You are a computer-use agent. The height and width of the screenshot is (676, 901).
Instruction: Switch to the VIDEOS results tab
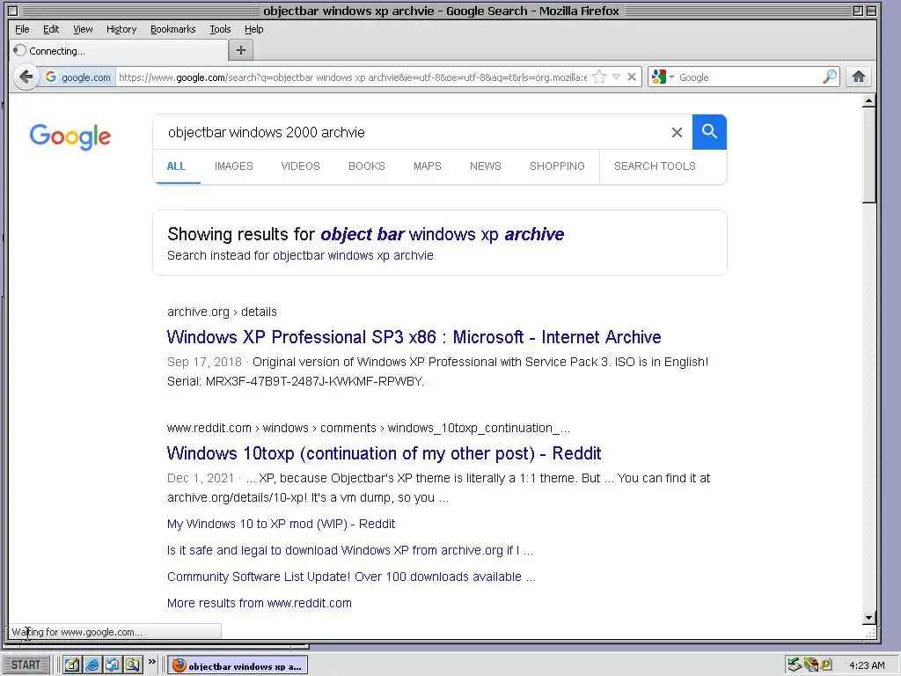pos(301,166)
